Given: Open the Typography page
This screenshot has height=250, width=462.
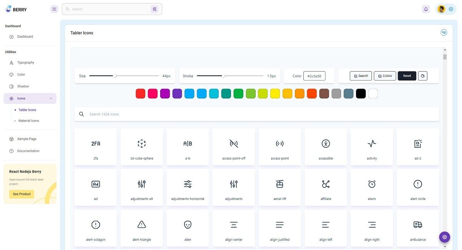Looking at the screenshot, I should point(25,62).
